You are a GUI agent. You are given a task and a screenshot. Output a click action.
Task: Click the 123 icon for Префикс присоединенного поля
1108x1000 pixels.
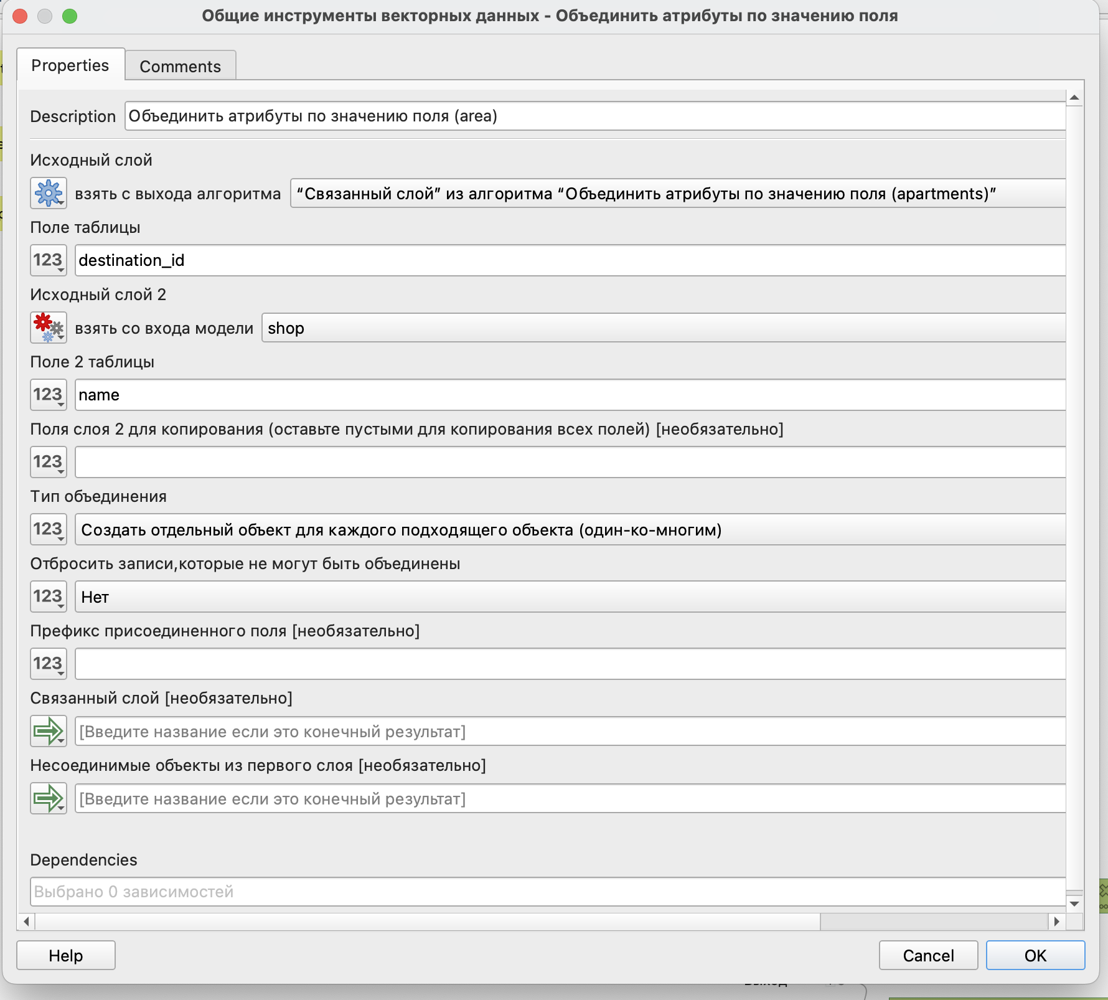49,664
